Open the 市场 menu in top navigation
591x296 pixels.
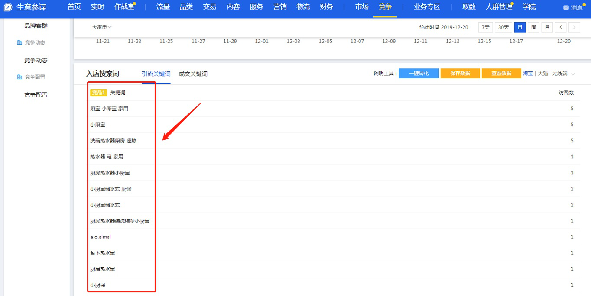(362, 7)
